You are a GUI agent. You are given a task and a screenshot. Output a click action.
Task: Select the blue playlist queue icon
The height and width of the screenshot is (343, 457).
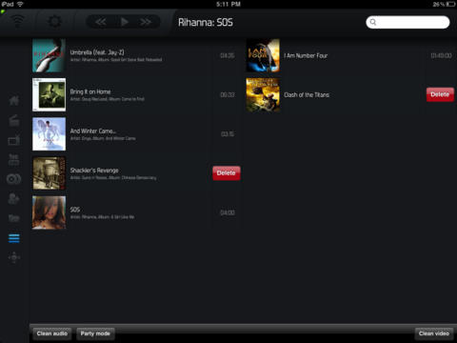[14, 238]
